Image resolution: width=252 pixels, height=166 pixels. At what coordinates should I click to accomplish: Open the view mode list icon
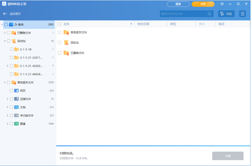[x=242, y=14]
